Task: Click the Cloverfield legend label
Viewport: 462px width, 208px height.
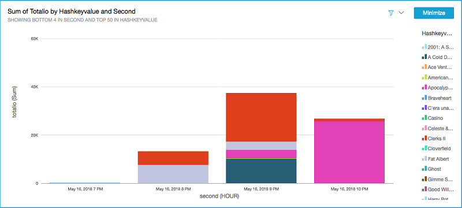Action: (x=439, y=149)
